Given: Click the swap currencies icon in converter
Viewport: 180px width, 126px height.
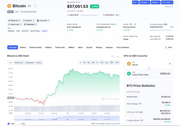Looking at the screenshot, I should [149, 69].
